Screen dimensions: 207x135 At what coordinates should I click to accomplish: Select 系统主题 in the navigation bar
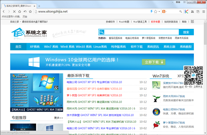tap(169, 47)
